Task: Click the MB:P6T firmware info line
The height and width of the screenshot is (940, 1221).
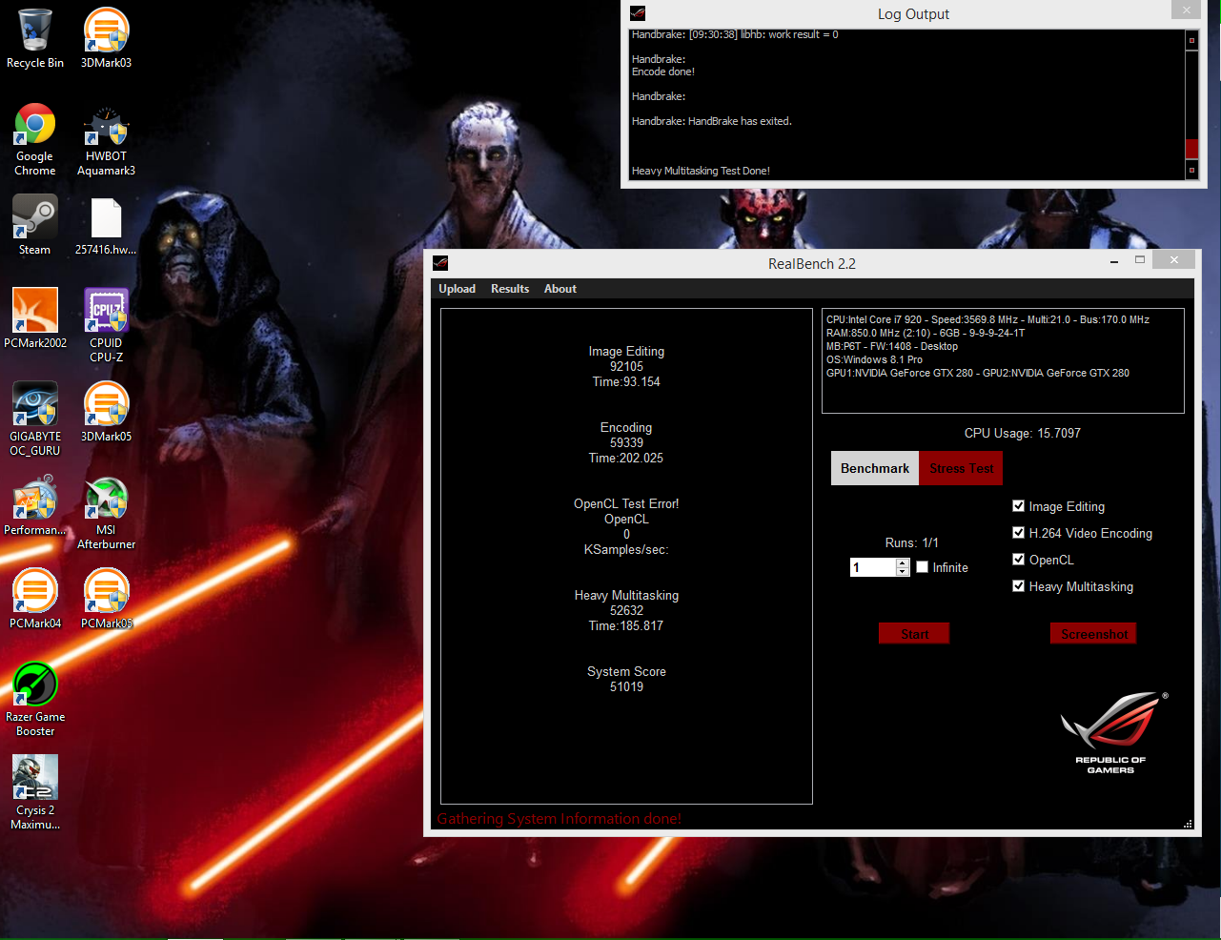Action: click(x=892, y=346)
